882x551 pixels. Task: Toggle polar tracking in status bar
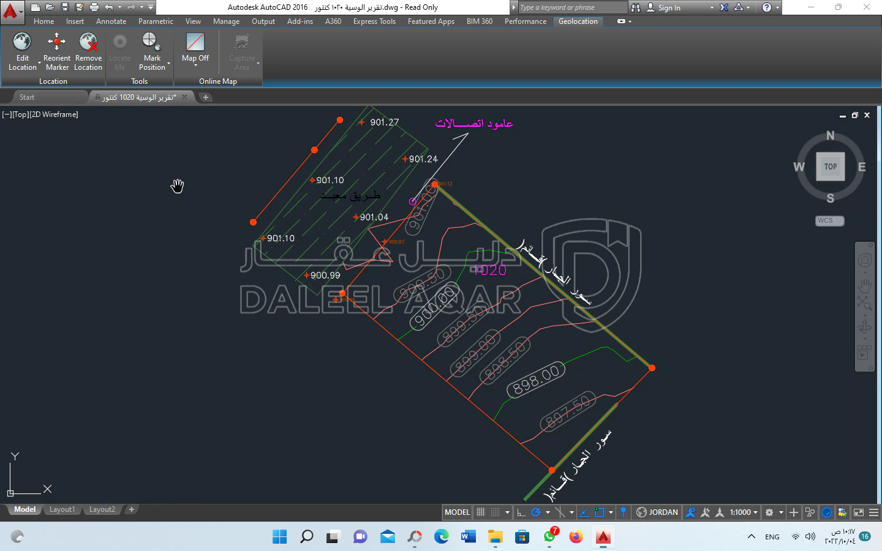[x=536, y=512]
